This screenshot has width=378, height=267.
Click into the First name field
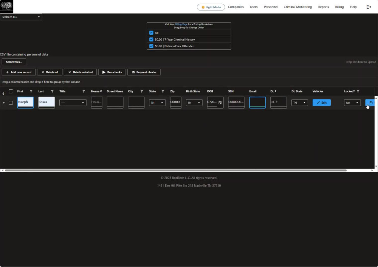point(25,103)
